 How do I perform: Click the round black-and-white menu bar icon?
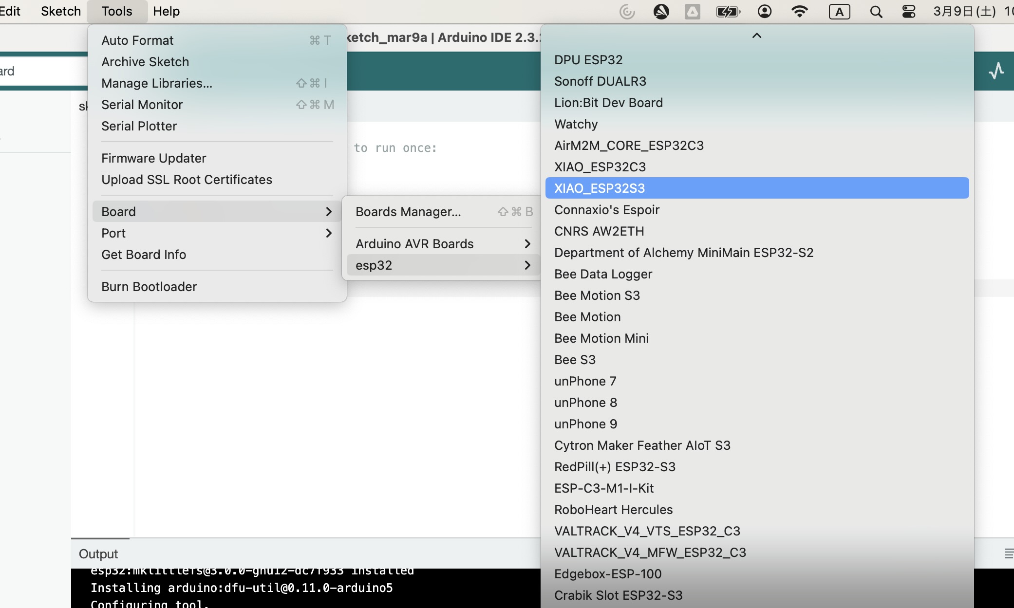pos(661,11)
